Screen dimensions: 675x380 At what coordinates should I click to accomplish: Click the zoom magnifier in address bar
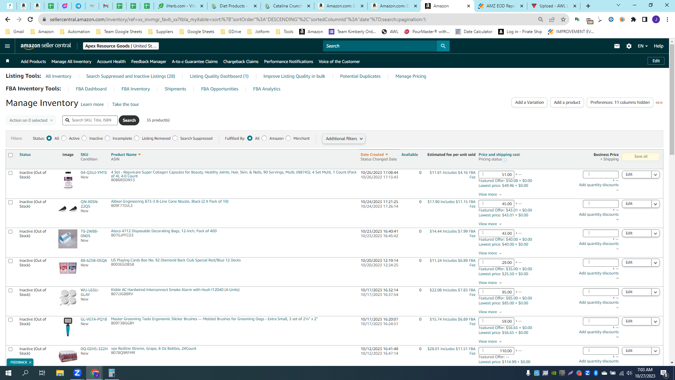coord(541,19)
